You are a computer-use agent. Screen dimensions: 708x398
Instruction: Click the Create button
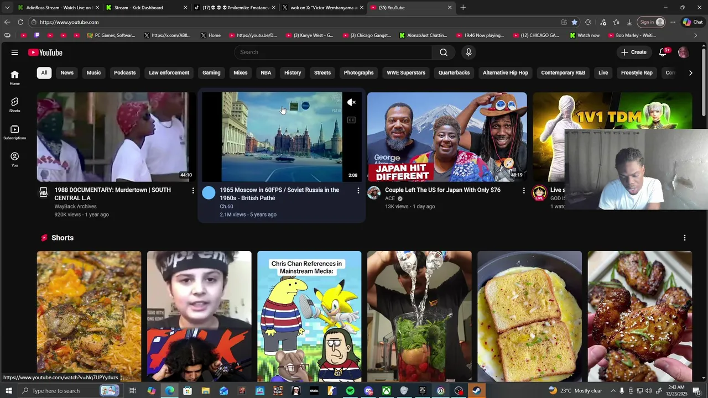click(633, 52)
